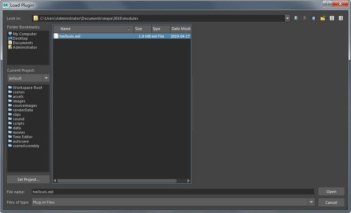This screenshot has width=351, height=213.
Task: Go up to the parent directory icon
Action: click(x=314, y=18)
